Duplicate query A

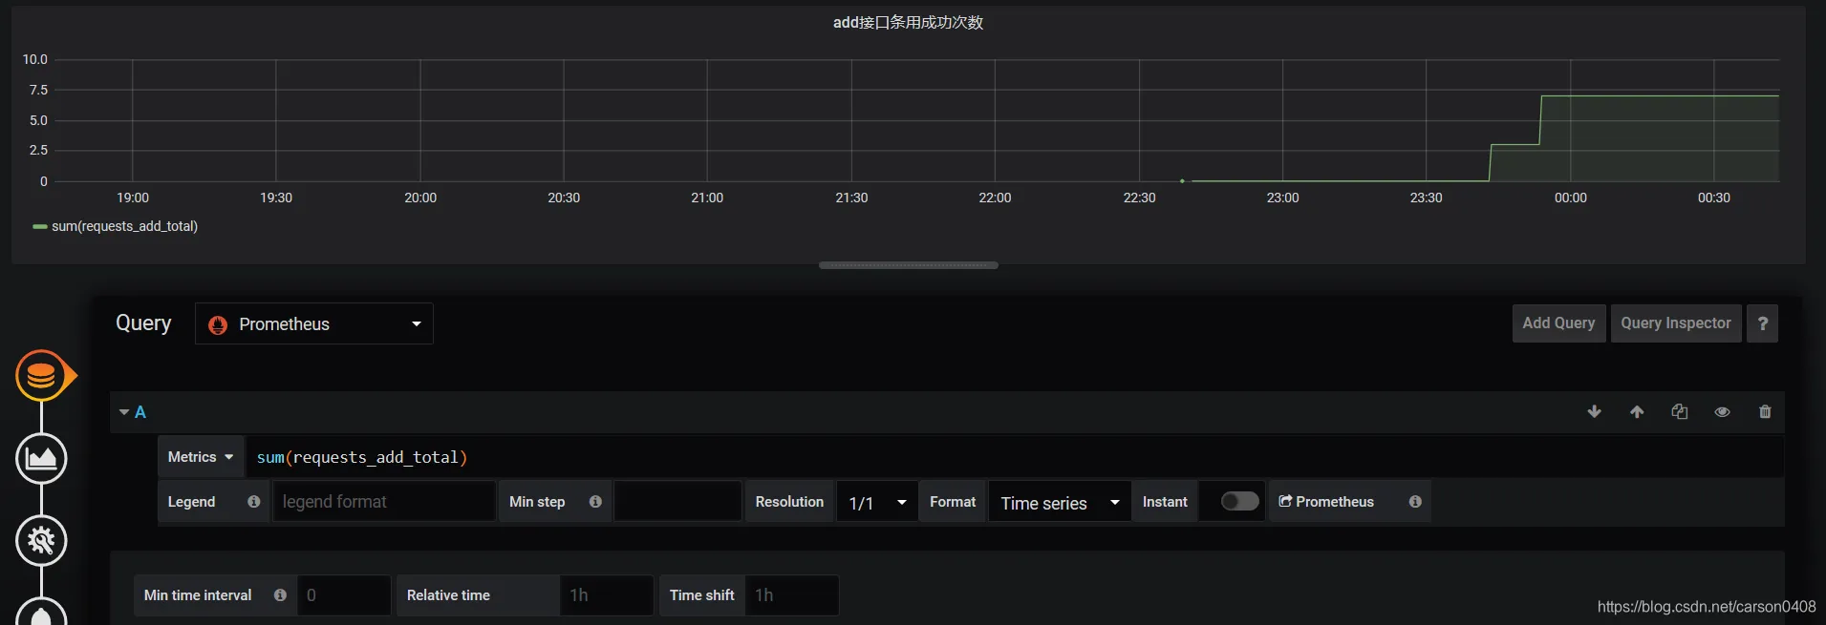[1679, 412]
